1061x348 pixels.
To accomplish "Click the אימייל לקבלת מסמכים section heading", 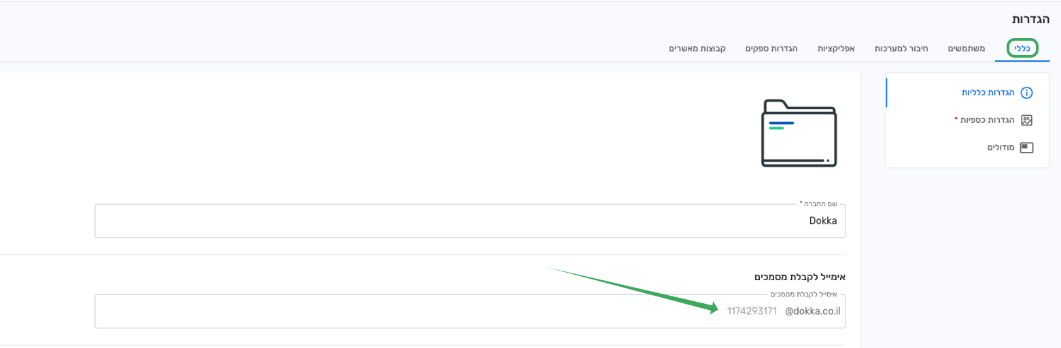I will [800, 277].
